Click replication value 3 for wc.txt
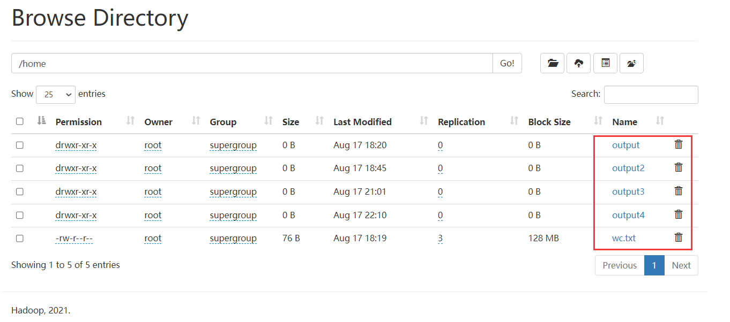This screenshot has width=730, height=322. pyautogui.click(x=440, y=238)
